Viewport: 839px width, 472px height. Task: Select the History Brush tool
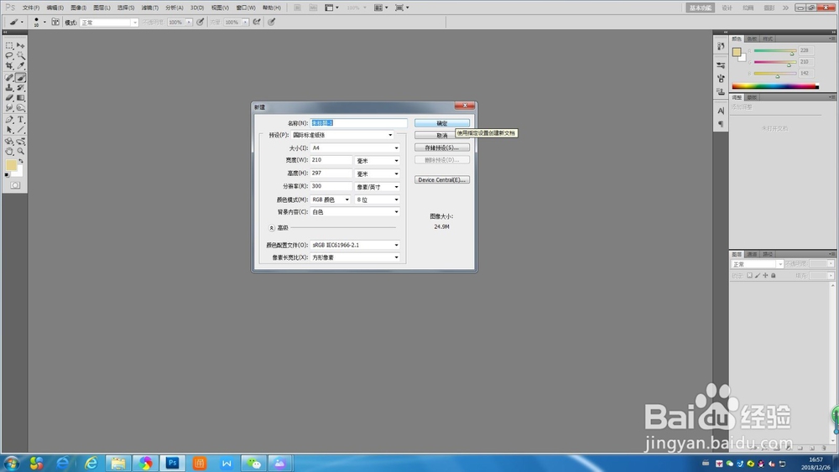click(x=20, y=88)
